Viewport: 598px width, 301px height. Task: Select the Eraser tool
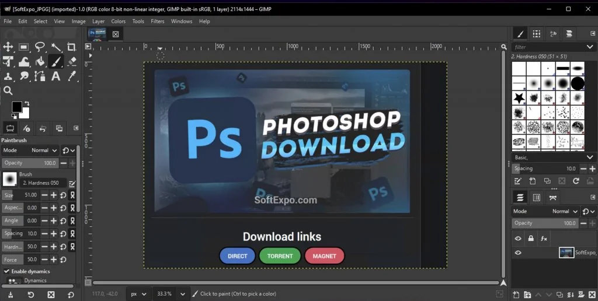72,62
